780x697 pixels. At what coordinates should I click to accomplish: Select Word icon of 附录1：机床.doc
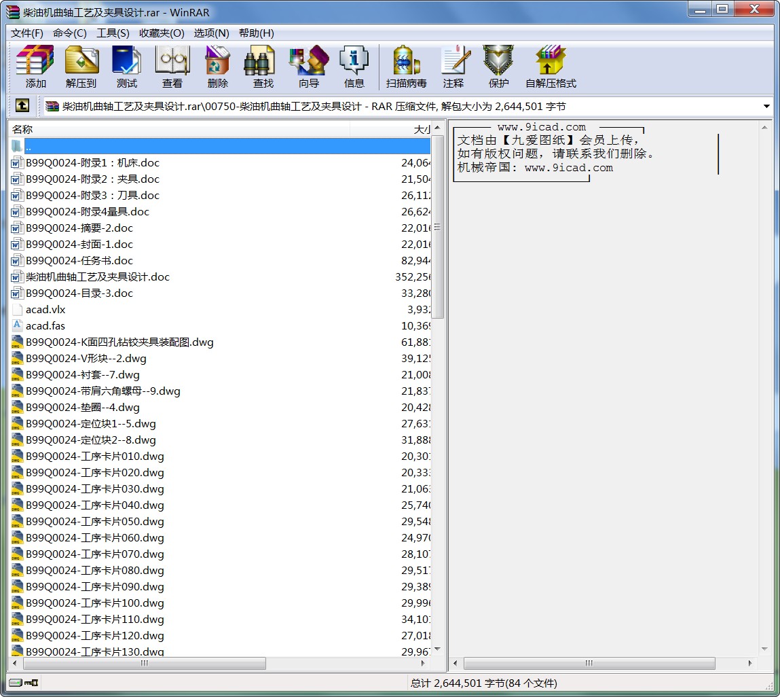click(17, 163)
